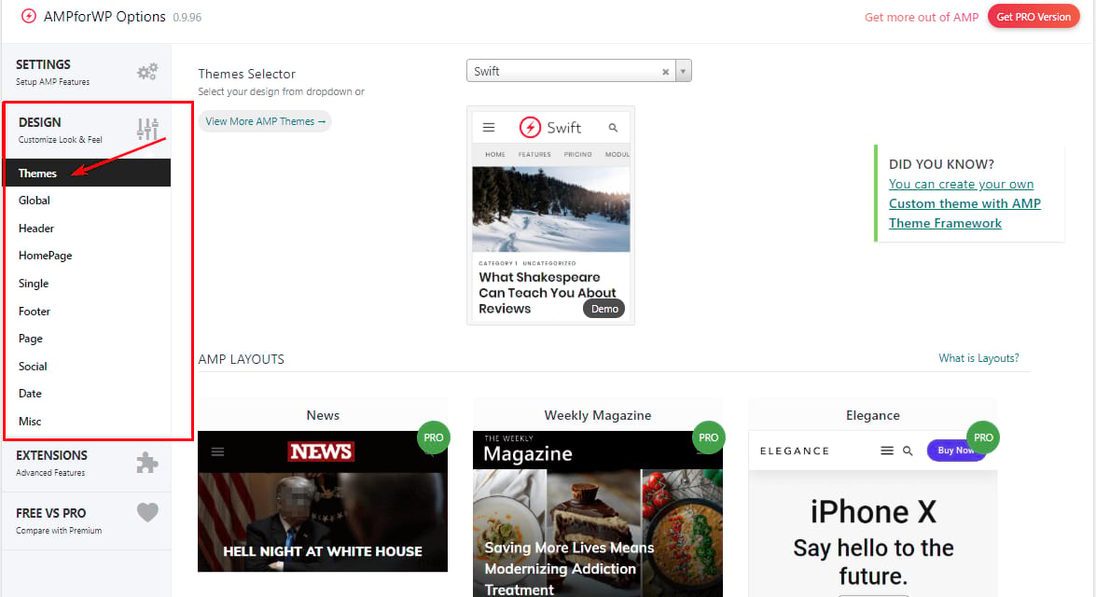
Task: Select Date in the Design menu
Action: 88,394
